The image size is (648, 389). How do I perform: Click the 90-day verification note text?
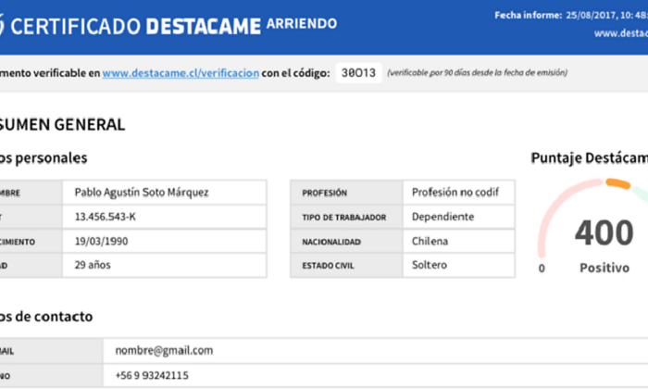477,73
